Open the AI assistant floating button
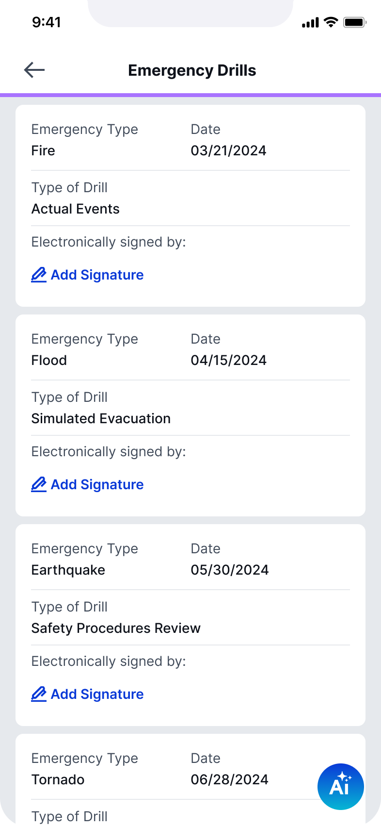381x827 pixels. coord(341,787)
